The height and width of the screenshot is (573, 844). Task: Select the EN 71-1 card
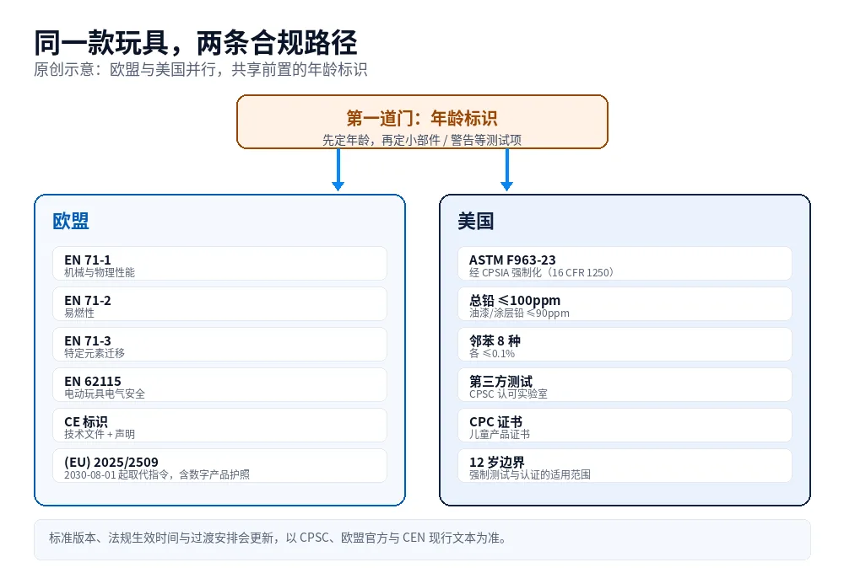[219, 264]
